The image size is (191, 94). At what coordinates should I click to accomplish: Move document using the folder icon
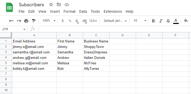59,5
